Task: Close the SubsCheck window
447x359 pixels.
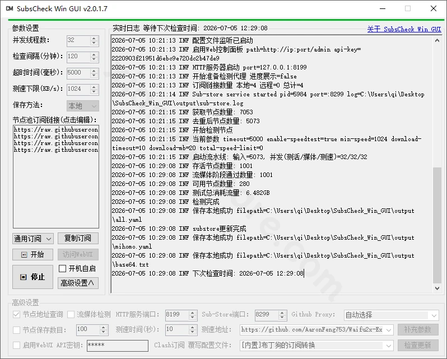Action: [434, 8]
